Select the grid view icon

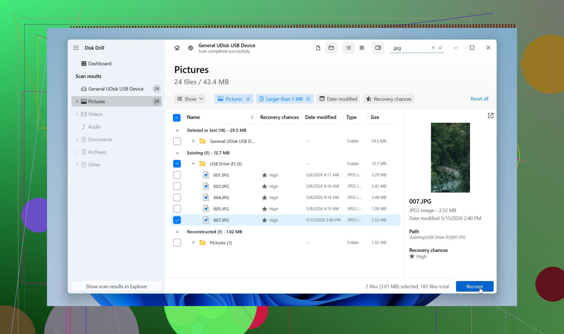click(x=362, y=48)
